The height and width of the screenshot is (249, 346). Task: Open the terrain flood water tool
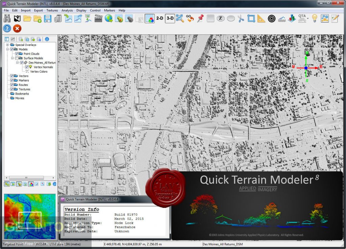point(282,19)
